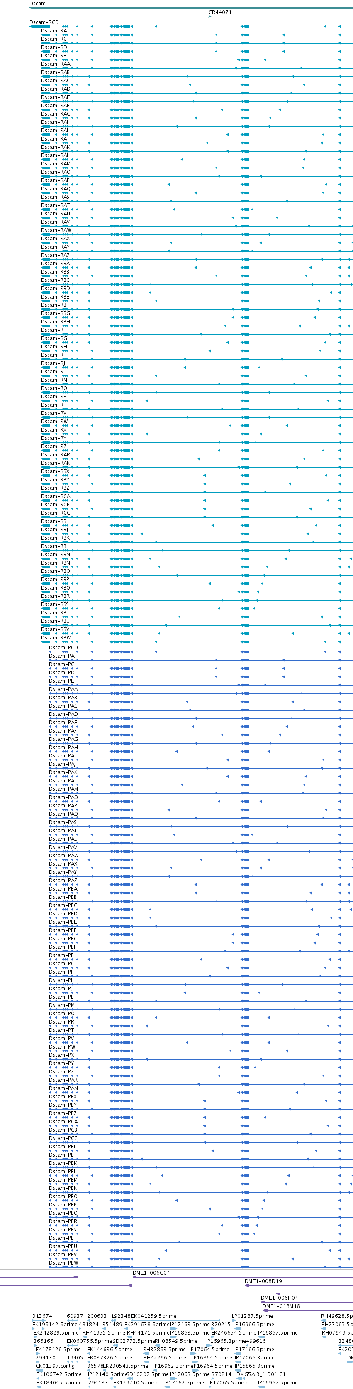
Task: Open EST EK195142.5prime
Action: point(55,1324)
